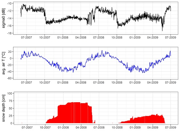Select the 07-2009 tick on snow depth chart
The height and width of the screenshot is (135, 180).
pyautogui.click(x=171, y=127)
